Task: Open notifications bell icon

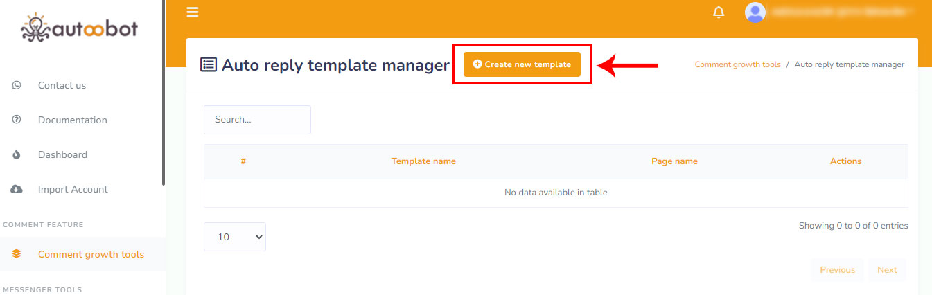Action: [x=719, y=12]
